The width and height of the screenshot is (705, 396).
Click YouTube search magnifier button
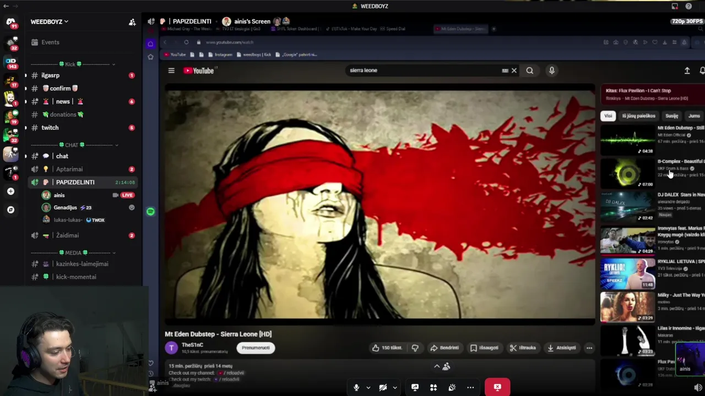(x=529, y=70)
